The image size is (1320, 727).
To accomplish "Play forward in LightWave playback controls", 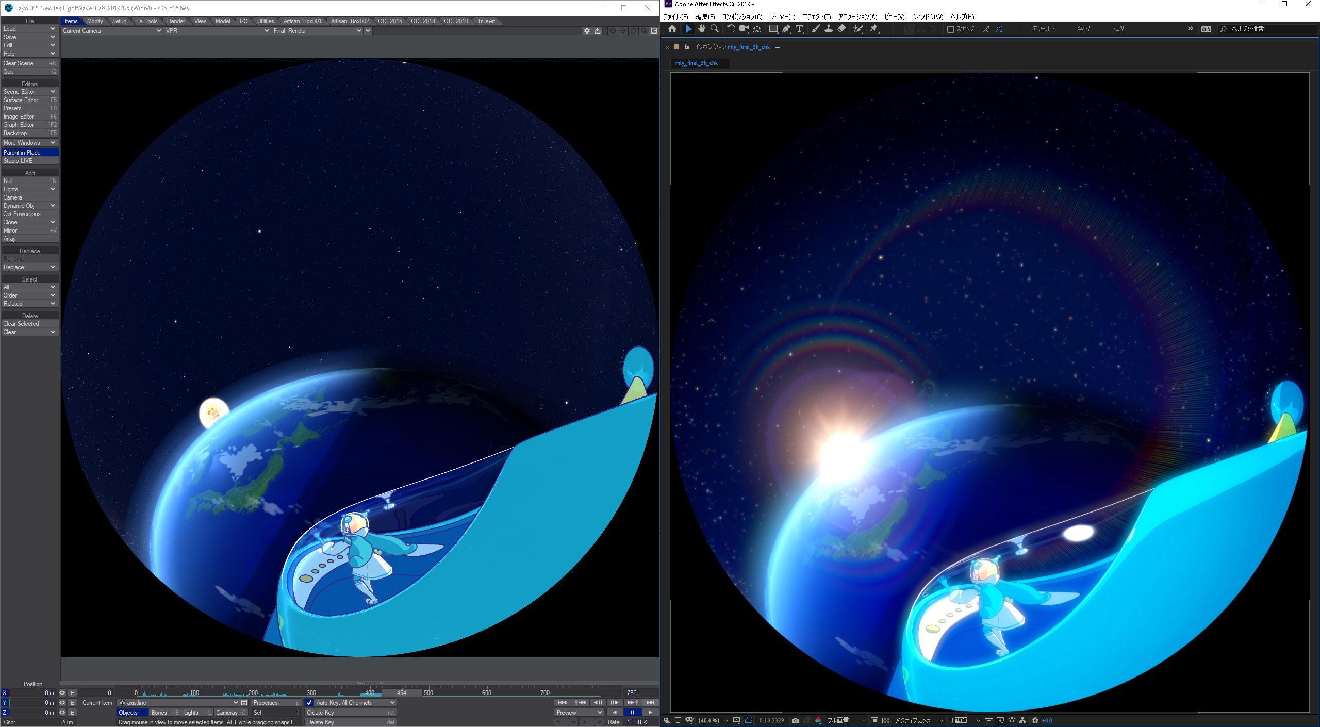I will tap(650, 713).
